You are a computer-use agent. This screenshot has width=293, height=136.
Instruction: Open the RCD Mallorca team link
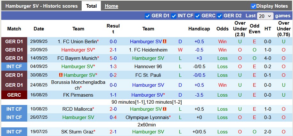click(77, 109)
